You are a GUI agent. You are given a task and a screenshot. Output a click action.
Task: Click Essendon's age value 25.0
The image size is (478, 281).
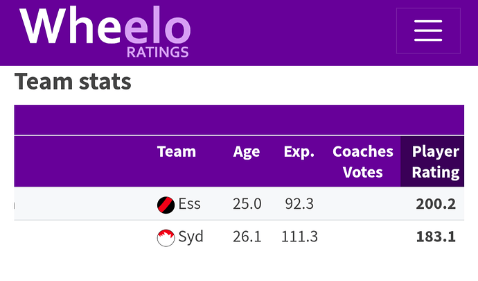(247, 204)
